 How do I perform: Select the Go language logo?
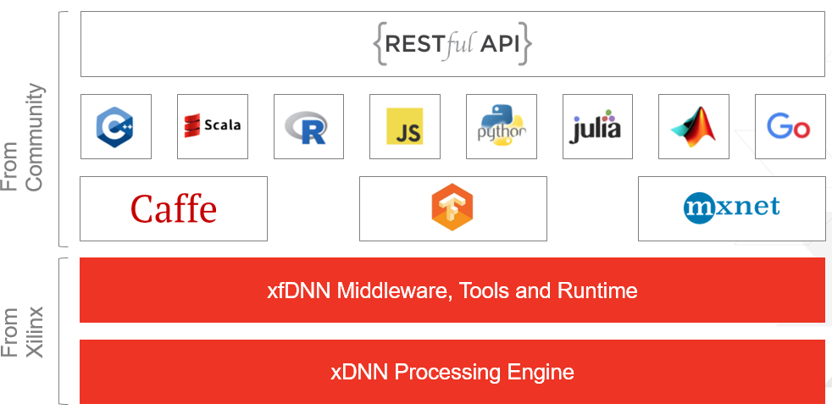[x=788, y=127]
